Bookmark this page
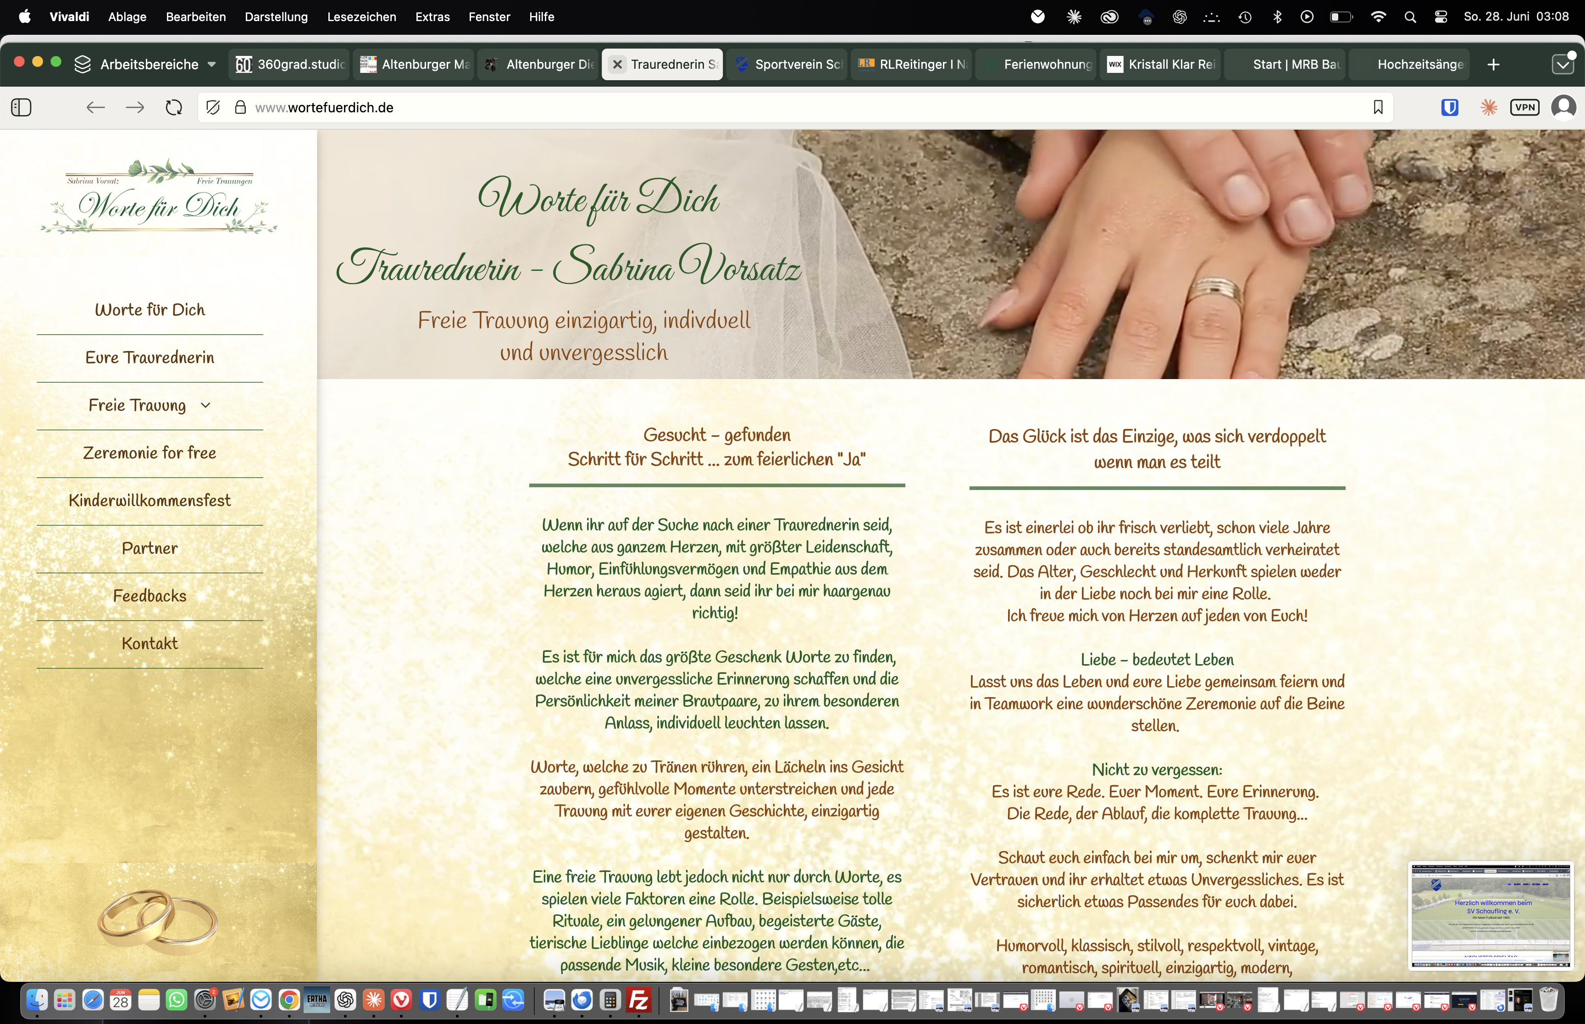The height and width of the screenshot is (1024, 1585). [1378, 107]
